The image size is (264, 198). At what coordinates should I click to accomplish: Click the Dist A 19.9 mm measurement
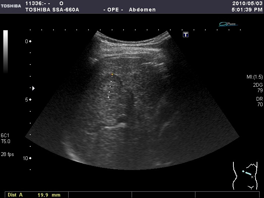click(x=34, y=195)
